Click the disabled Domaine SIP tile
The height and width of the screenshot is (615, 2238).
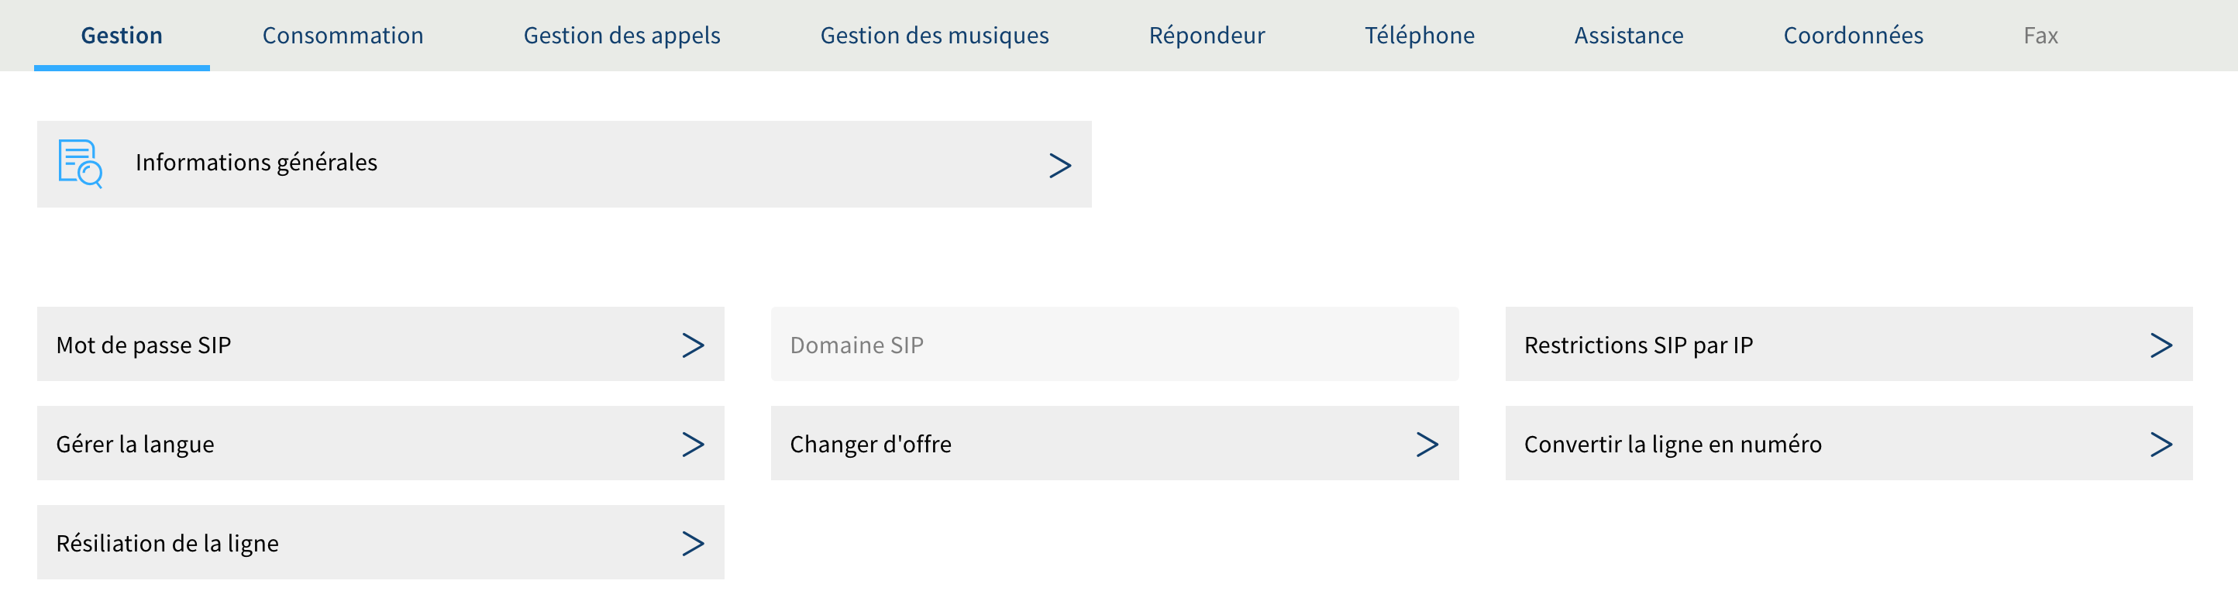(1114, 344)
